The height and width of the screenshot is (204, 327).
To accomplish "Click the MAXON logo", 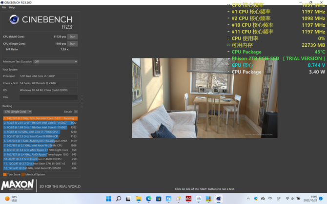I will [18, 185].
